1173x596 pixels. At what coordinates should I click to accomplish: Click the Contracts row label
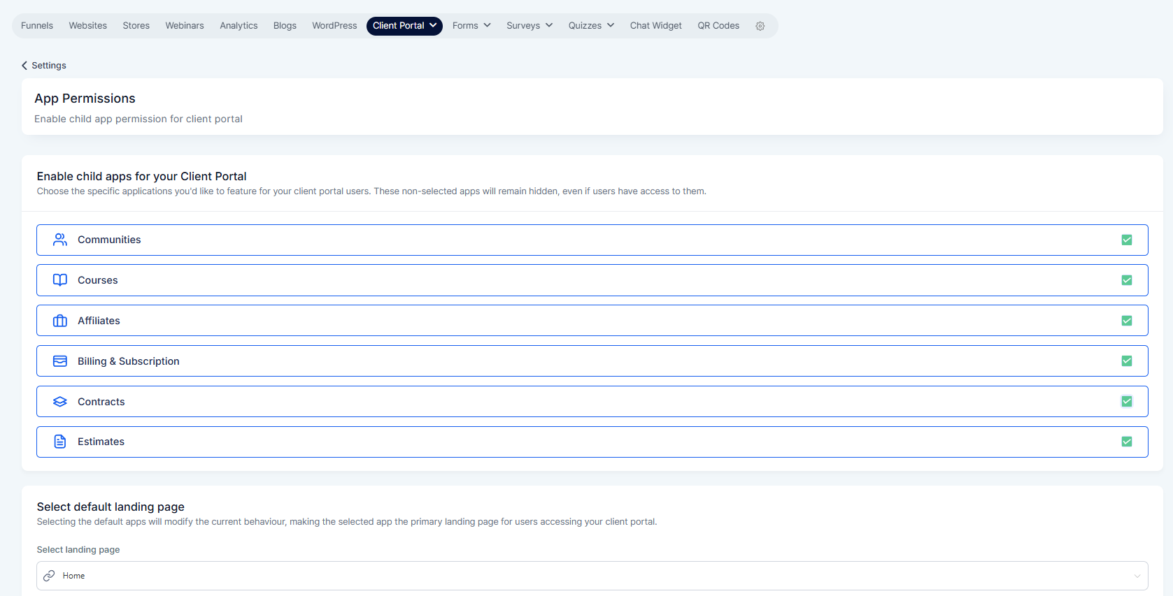[x=101, y=402]
